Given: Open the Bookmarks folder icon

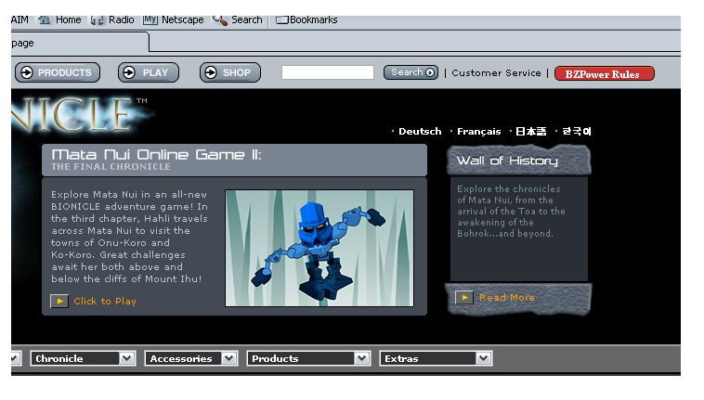Looking at the screenshot, I should point(282,20).
